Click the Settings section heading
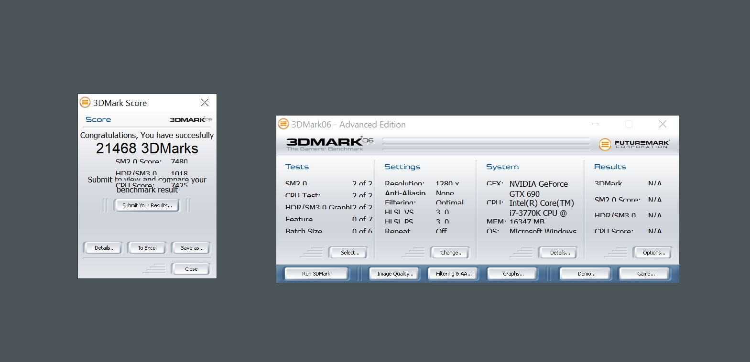The height and width of the screenshot is (362, 750). click(x=402, y=167)
